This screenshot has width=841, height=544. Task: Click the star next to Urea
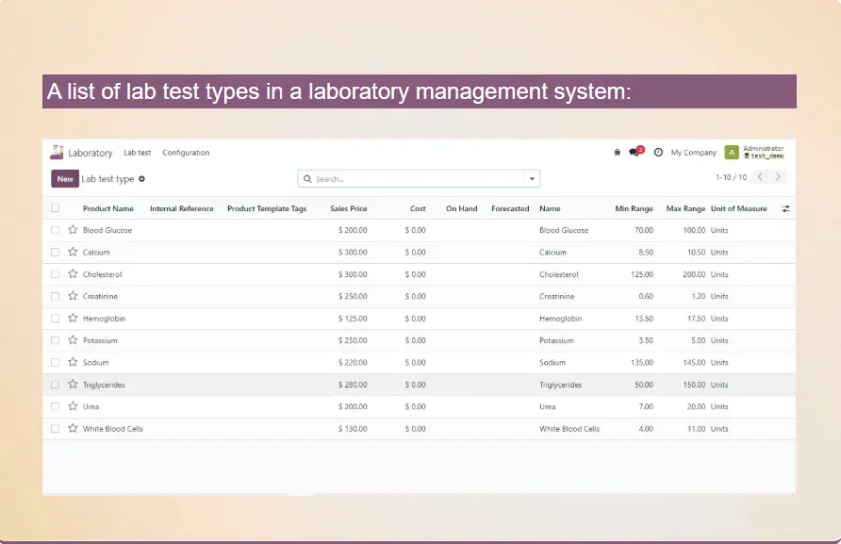coord(73,406)
